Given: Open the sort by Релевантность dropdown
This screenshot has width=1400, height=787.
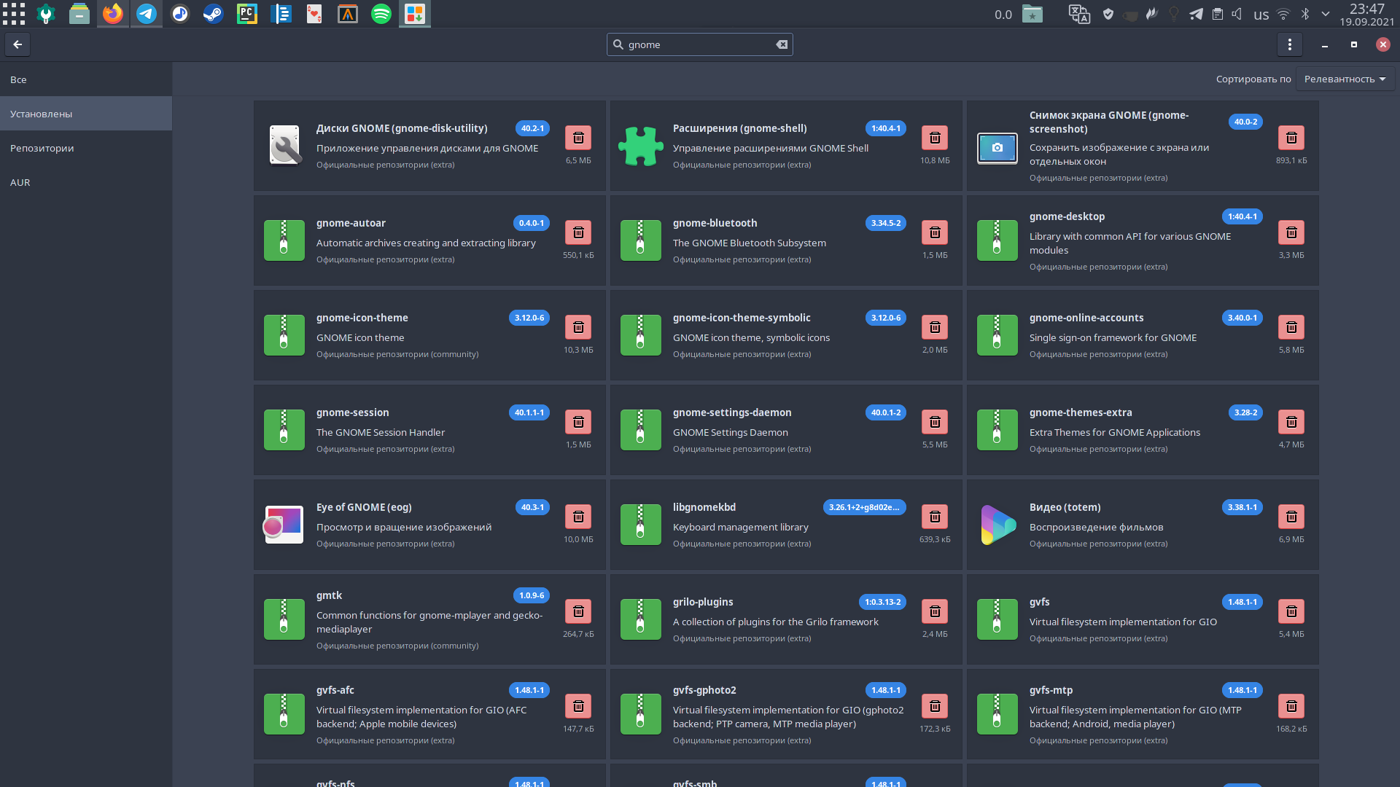Looking at the screenshot, I should tap(1345, 79).
